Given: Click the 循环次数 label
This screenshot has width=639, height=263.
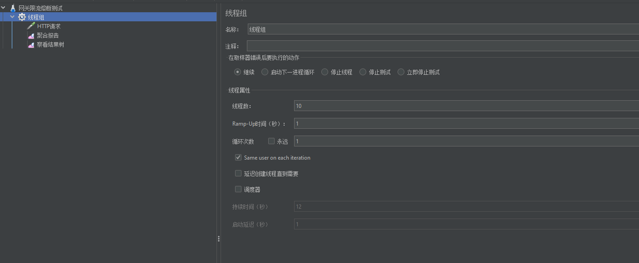Looking at the screenshot, I should click(243, 141).
